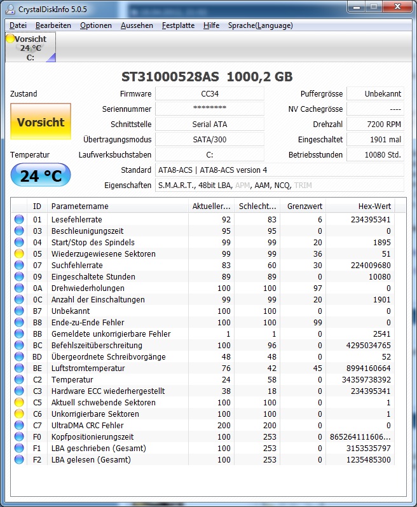This screenshot has width=417, height=507.
Task: Click the Standard field ATA8-ACS
Action: tap(280, 170)
